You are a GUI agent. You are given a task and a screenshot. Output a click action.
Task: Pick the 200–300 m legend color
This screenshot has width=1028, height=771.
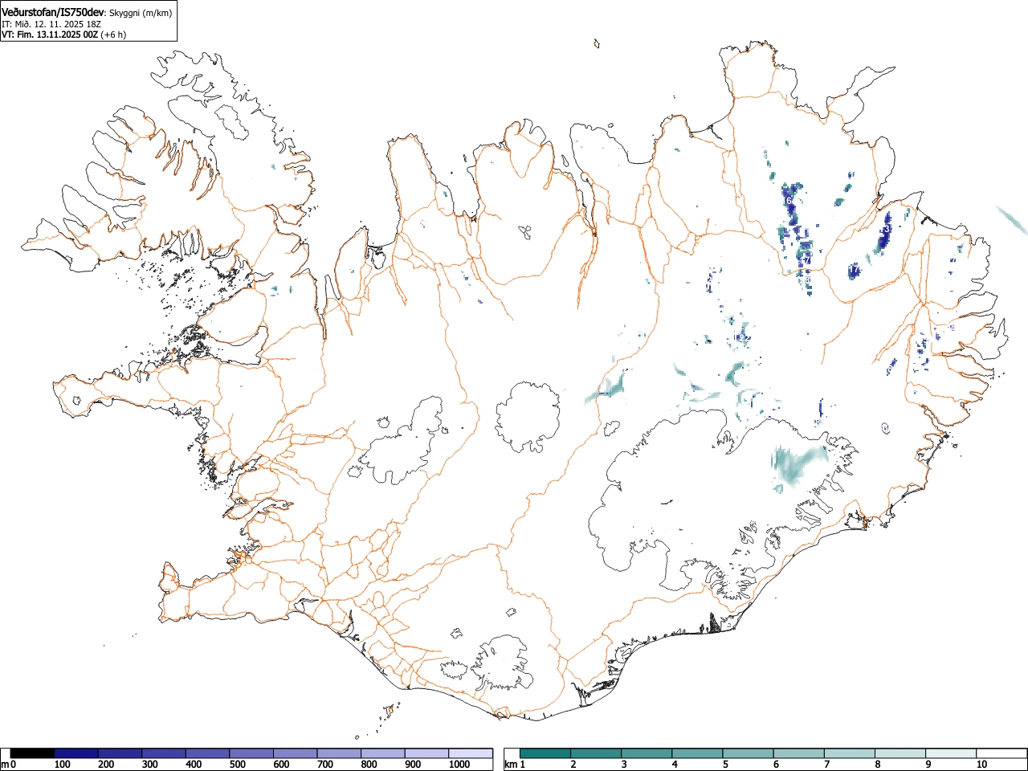(120, 753)
